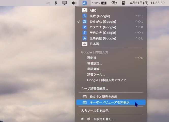Screen dimensions: 169x122
Task: Click the keyboard viewer icon in highlighted row
Action: (x=85, y=102)
